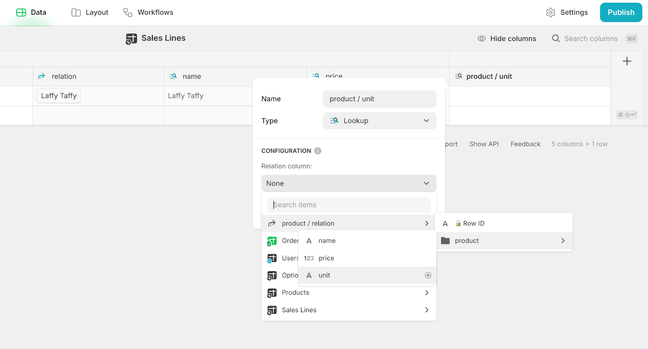
Task: Click the Layout panel icon
Action: [76, 13]
